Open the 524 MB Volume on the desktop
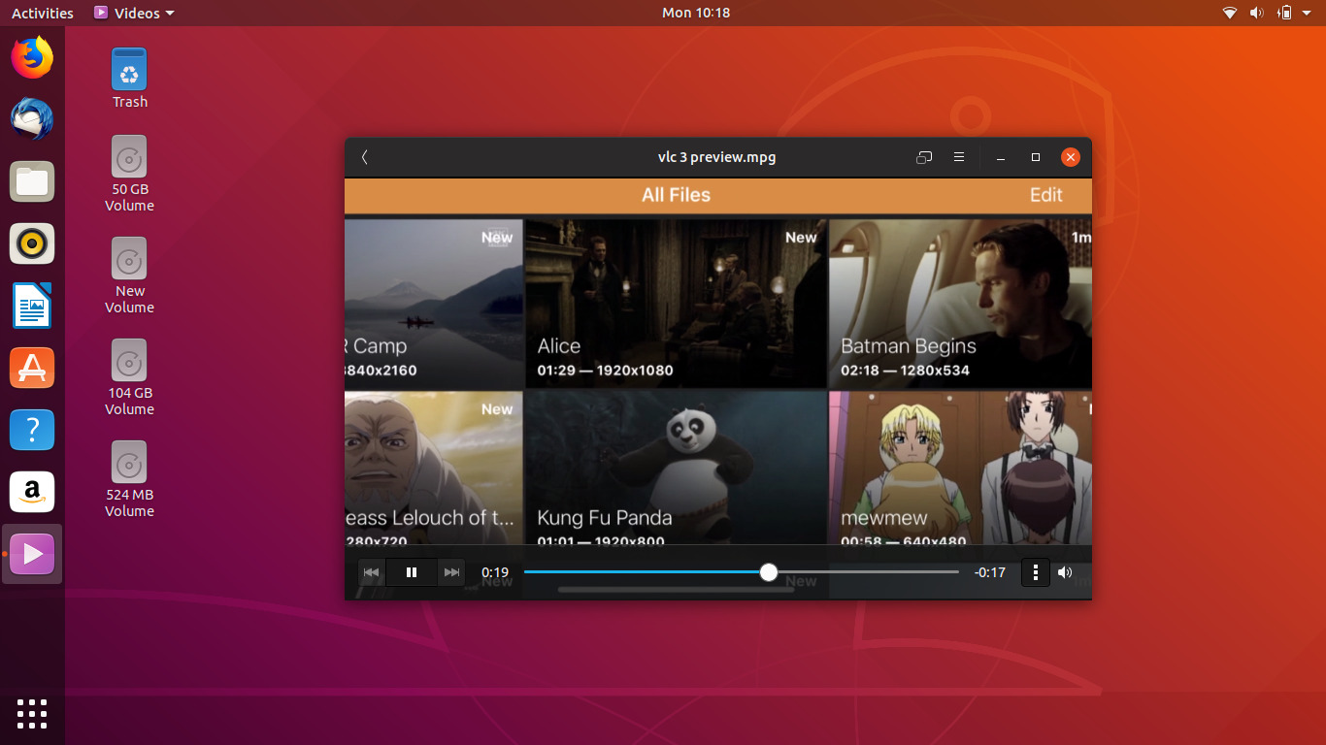 [x=128, y=464]
